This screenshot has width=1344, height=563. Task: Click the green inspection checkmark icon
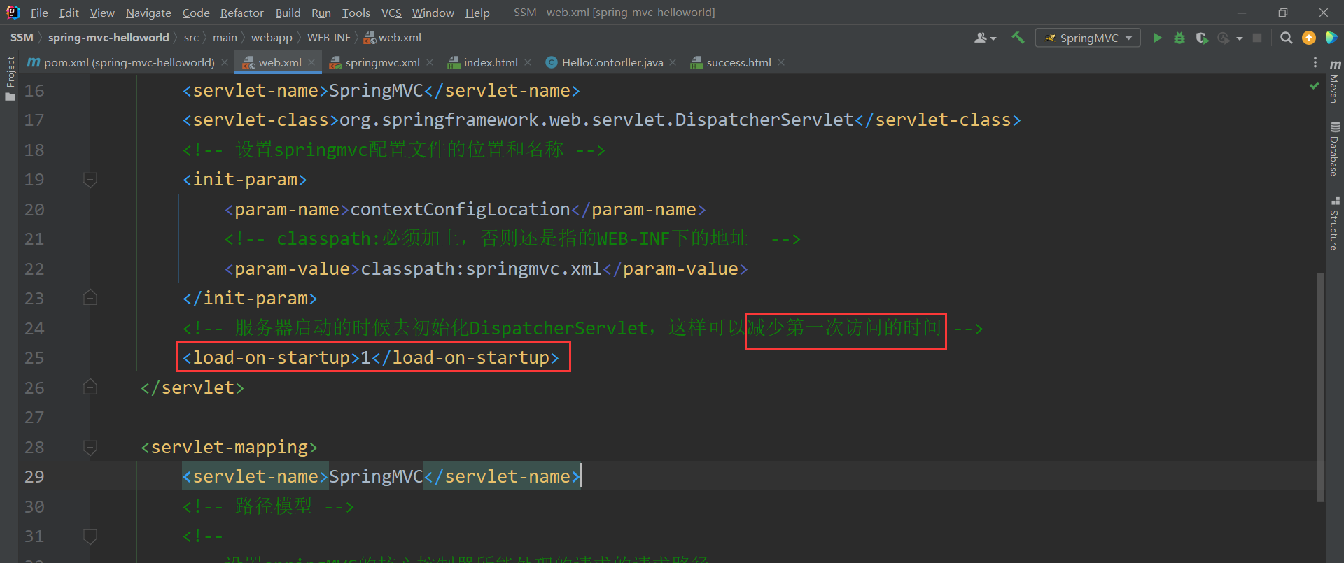[x=1314, y=85]
